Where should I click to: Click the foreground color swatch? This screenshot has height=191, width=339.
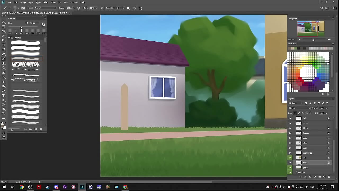coord(3,127)
